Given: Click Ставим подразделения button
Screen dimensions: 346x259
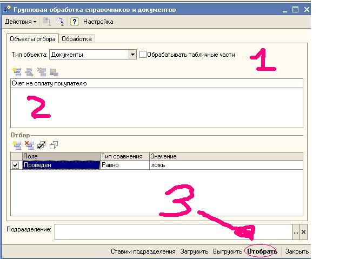Looking at the screenshot, I should (143, 251).
